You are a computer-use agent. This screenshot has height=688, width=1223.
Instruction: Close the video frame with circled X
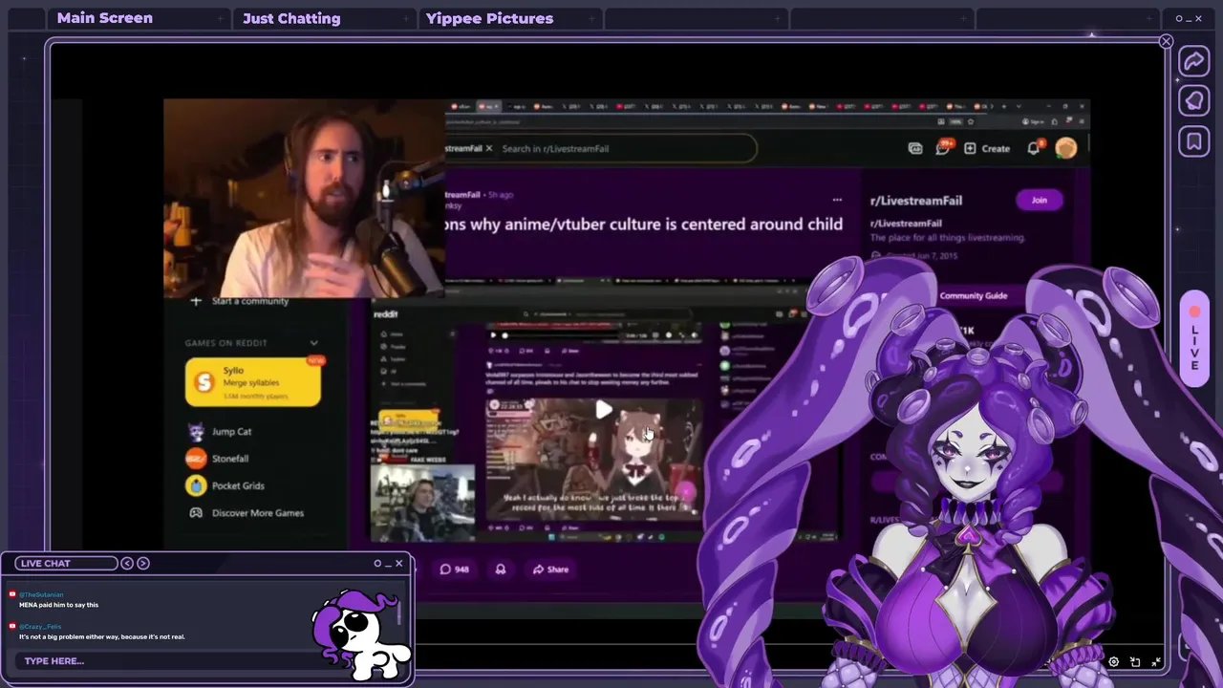tap(1166, 41)
